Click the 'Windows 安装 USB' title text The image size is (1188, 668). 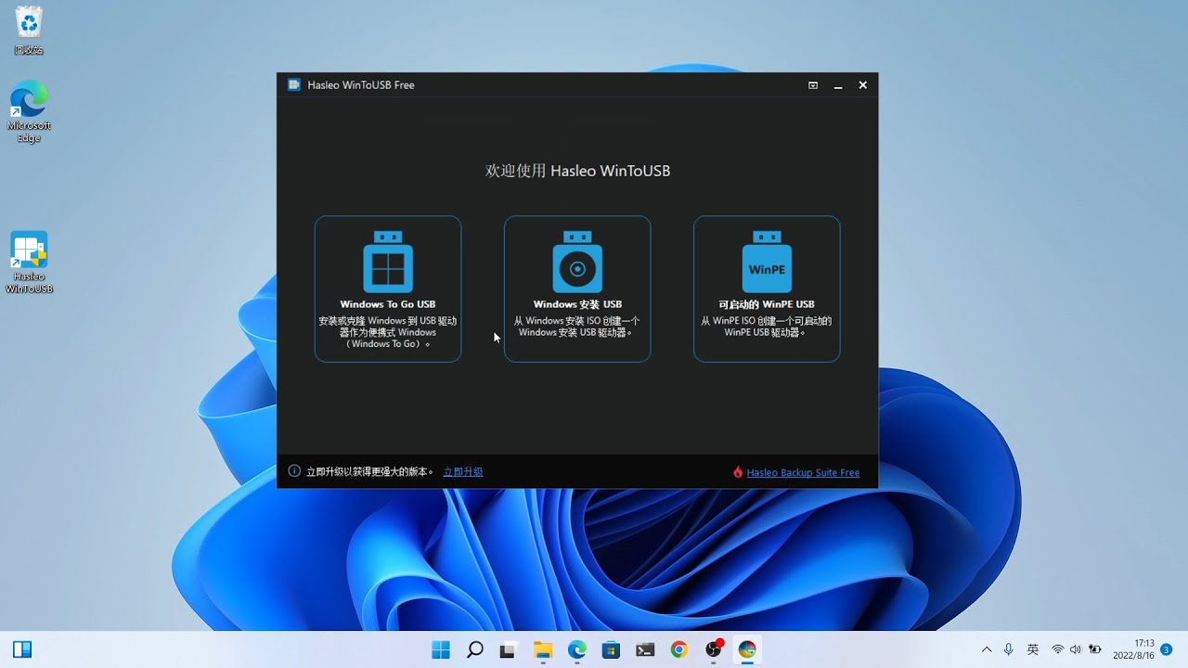coord(577,304)
